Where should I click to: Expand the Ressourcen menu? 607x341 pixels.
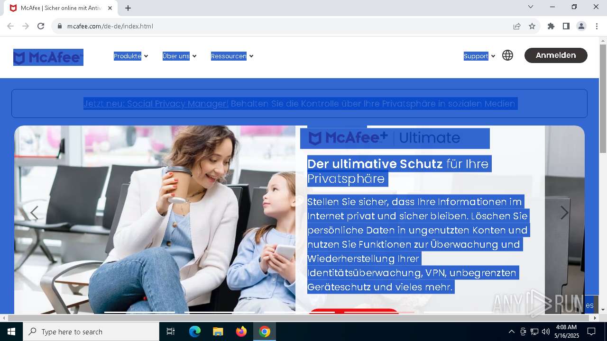pos(232,56)
